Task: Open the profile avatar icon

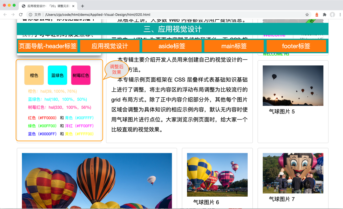Action: click(333, 15)
